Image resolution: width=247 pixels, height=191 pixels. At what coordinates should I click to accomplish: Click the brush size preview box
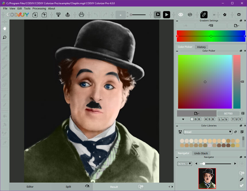point(121,15)
